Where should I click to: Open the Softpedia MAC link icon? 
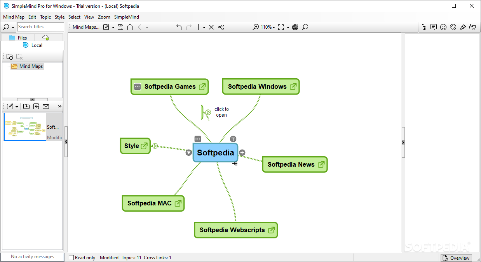pyautogui.click(x=178, y=203)
